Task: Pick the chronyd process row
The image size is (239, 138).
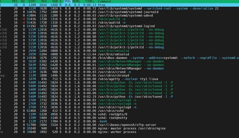Action: 119,76
